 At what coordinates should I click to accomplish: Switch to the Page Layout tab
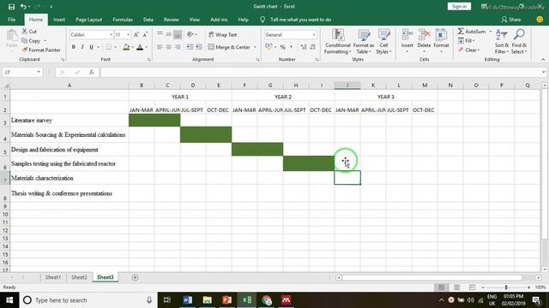click(x=89, y=20)
